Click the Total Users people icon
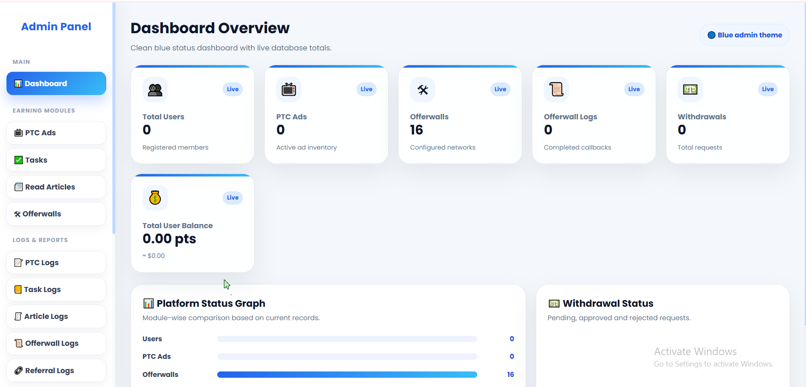This screenshot has width=806, height=387. tap(155, 90)
